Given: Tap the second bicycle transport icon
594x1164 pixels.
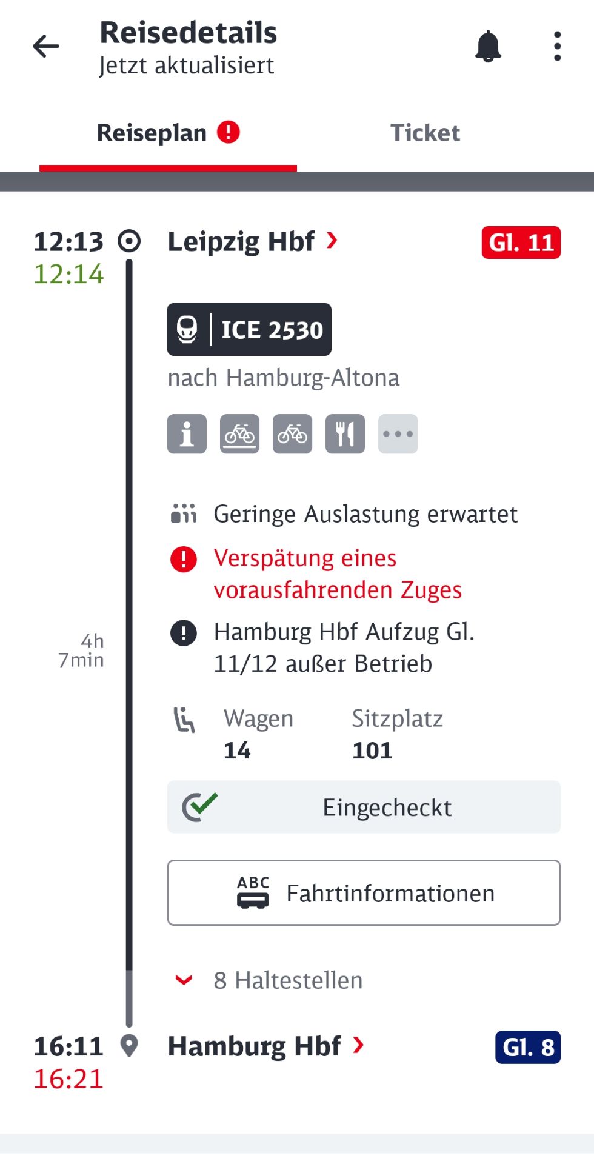Looking at the screenshot, I should click(x=292, y=434).
